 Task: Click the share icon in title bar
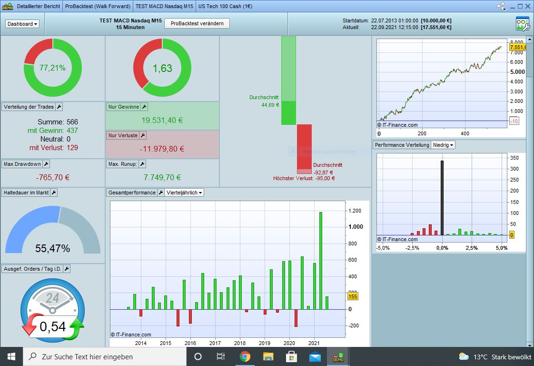coord(501,6)
